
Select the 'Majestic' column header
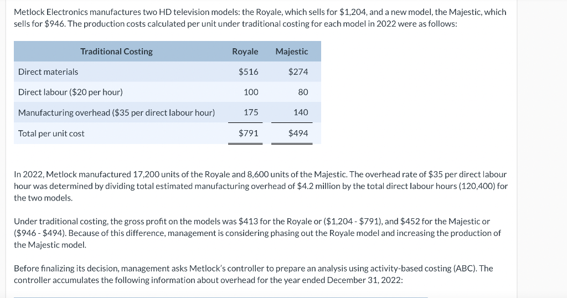pyautogui.click(x=292, y=52)
